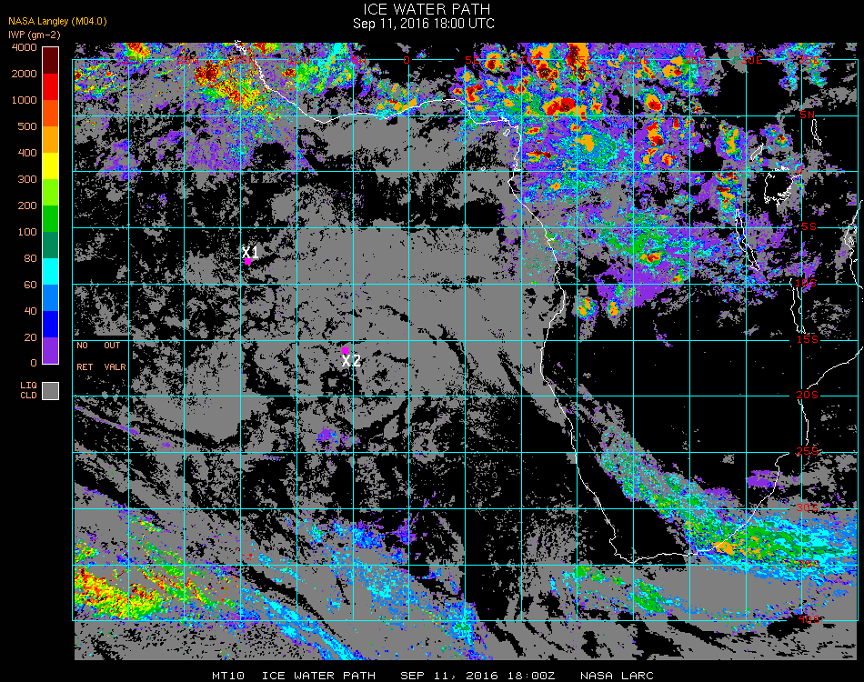Choose the purple 0-20 legend swatch

tap(50, 350)
